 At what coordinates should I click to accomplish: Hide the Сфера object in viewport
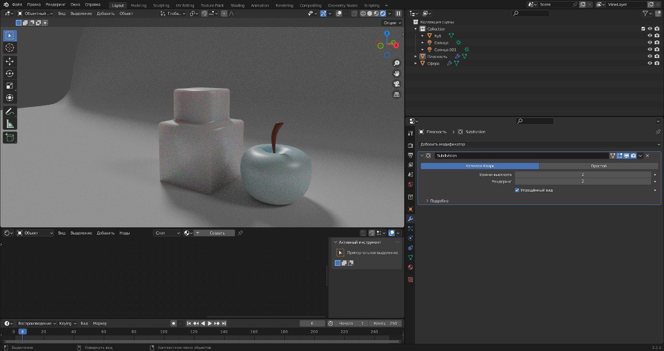pos(649,63)
